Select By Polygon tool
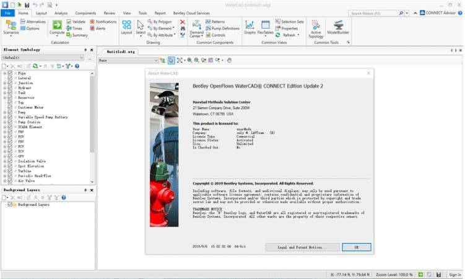 pos(160,22)
